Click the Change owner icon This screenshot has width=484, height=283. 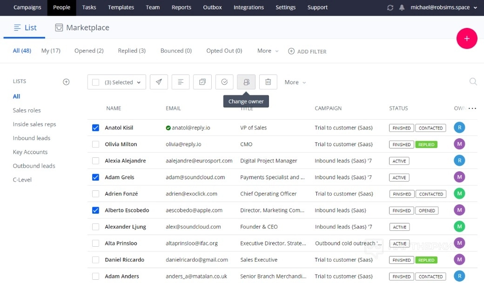[246, 82]
